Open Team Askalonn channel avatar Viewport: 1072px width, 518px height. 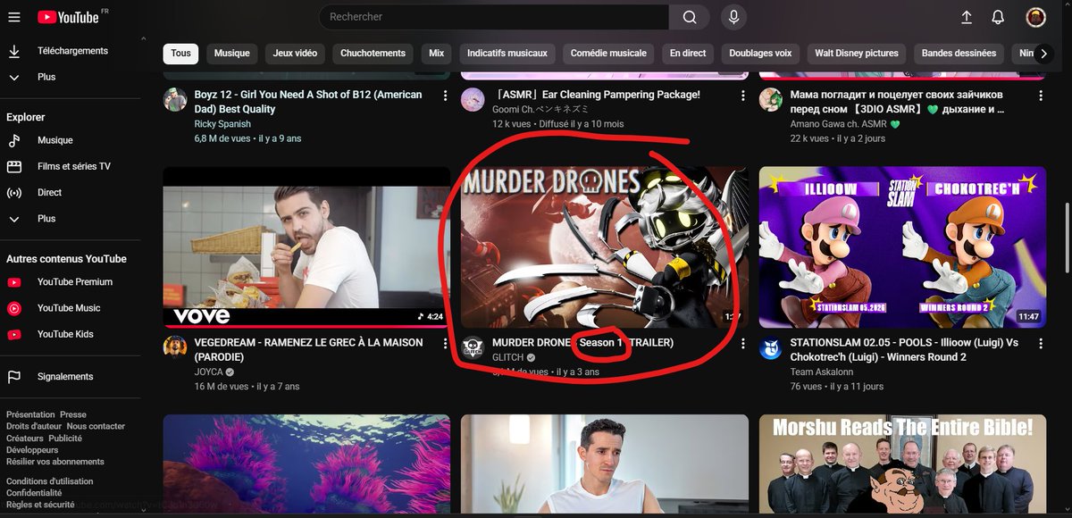(770, 347)
